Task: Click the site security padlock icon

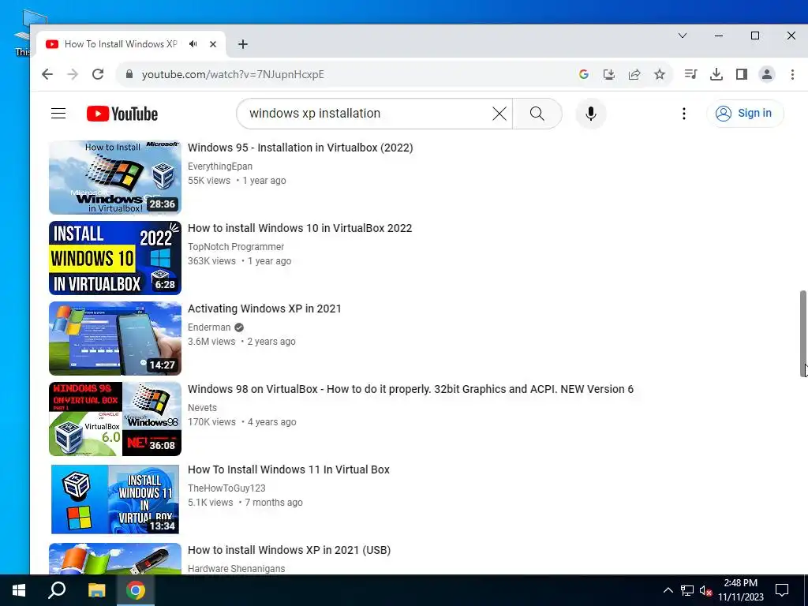Action: point(129,74)
